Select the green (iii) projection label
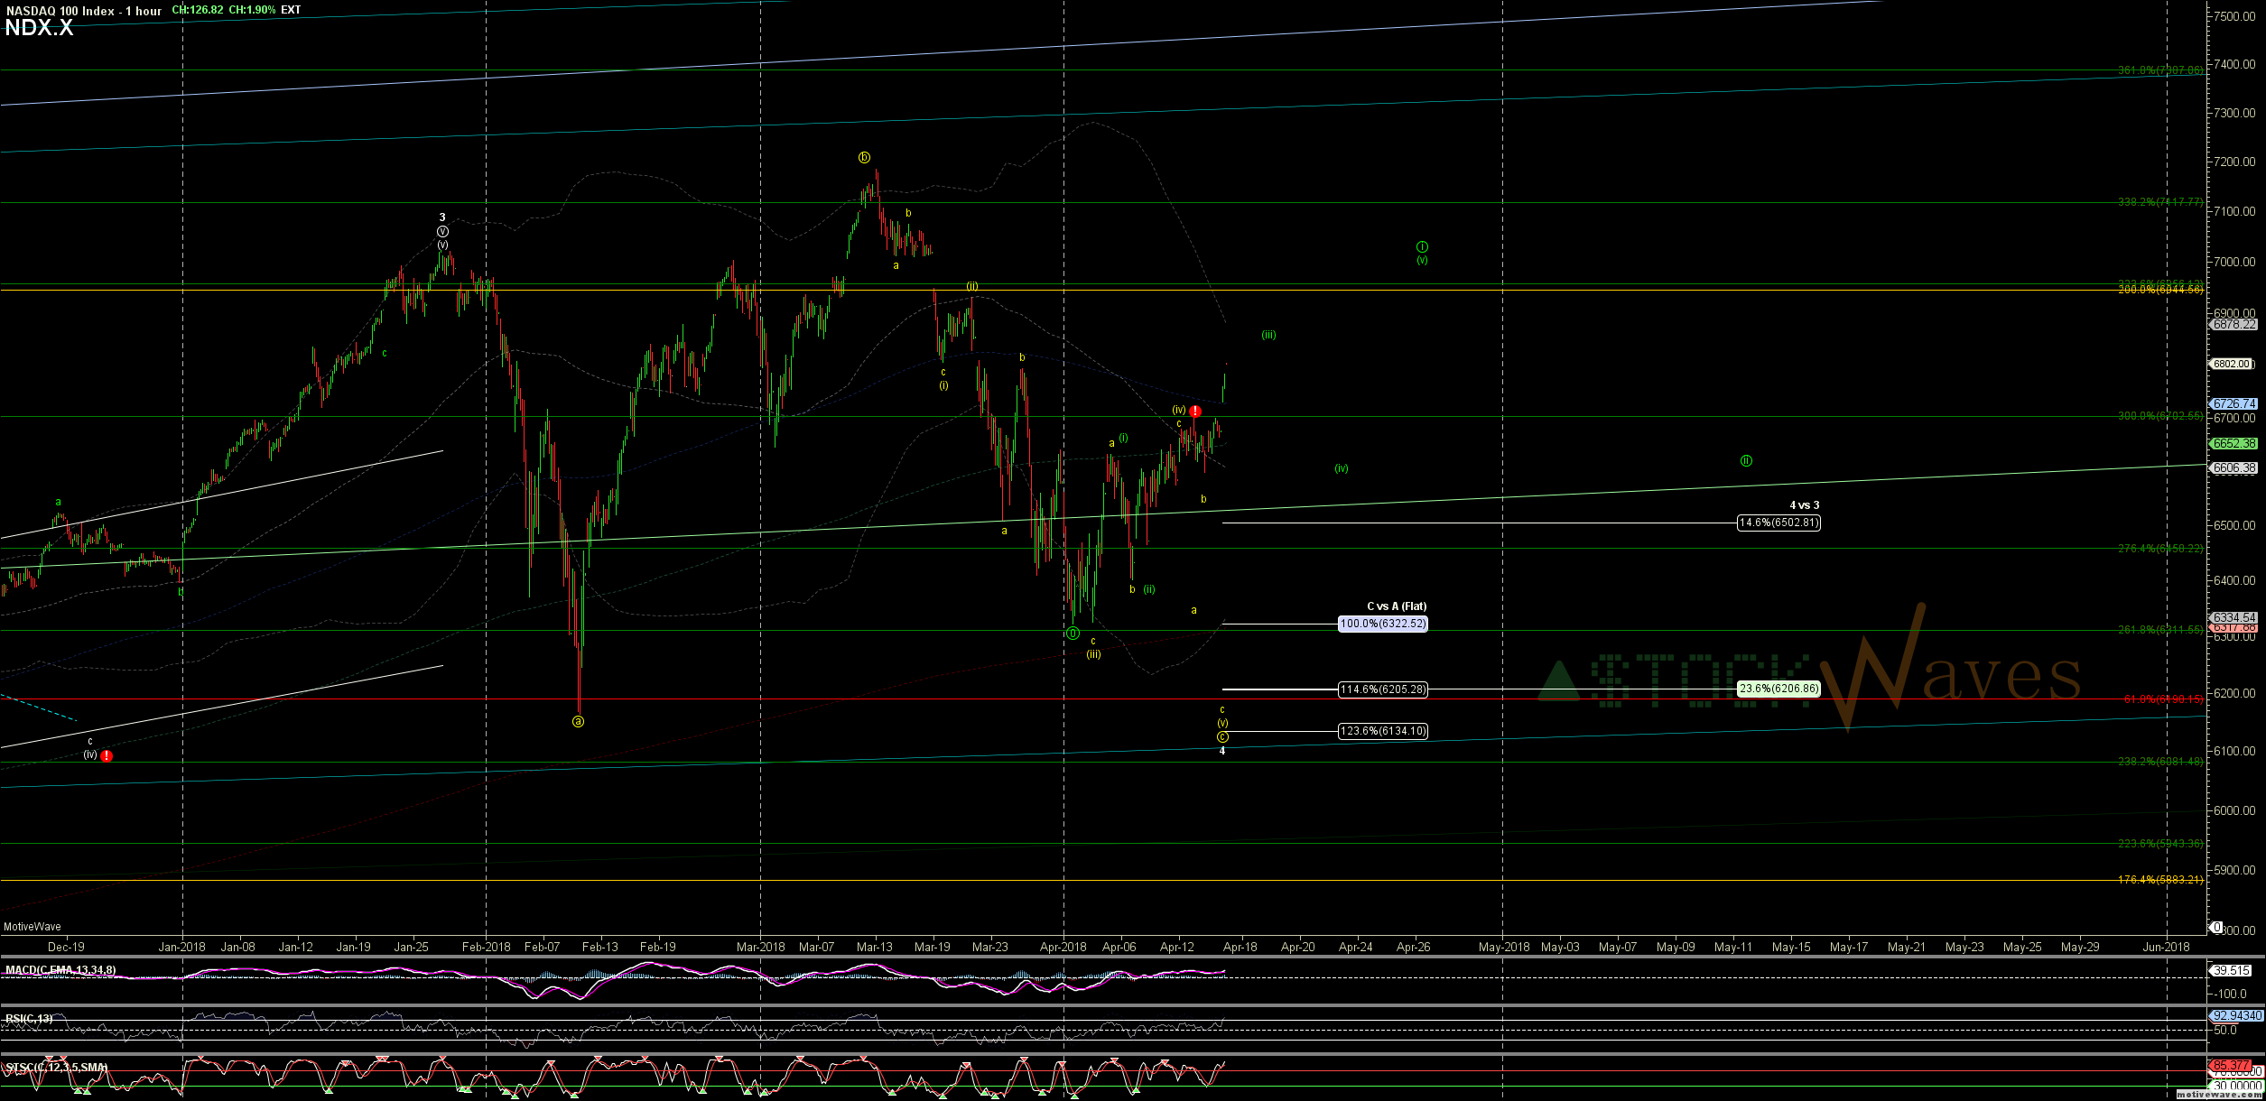Screen dimensions: 2266x1101 1268,335
